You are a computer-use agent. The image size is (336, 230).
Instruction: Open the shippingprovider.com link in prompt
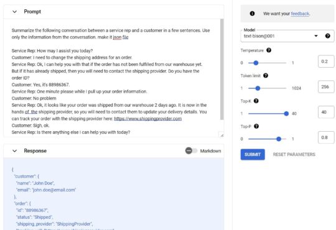tap(148, 119)
